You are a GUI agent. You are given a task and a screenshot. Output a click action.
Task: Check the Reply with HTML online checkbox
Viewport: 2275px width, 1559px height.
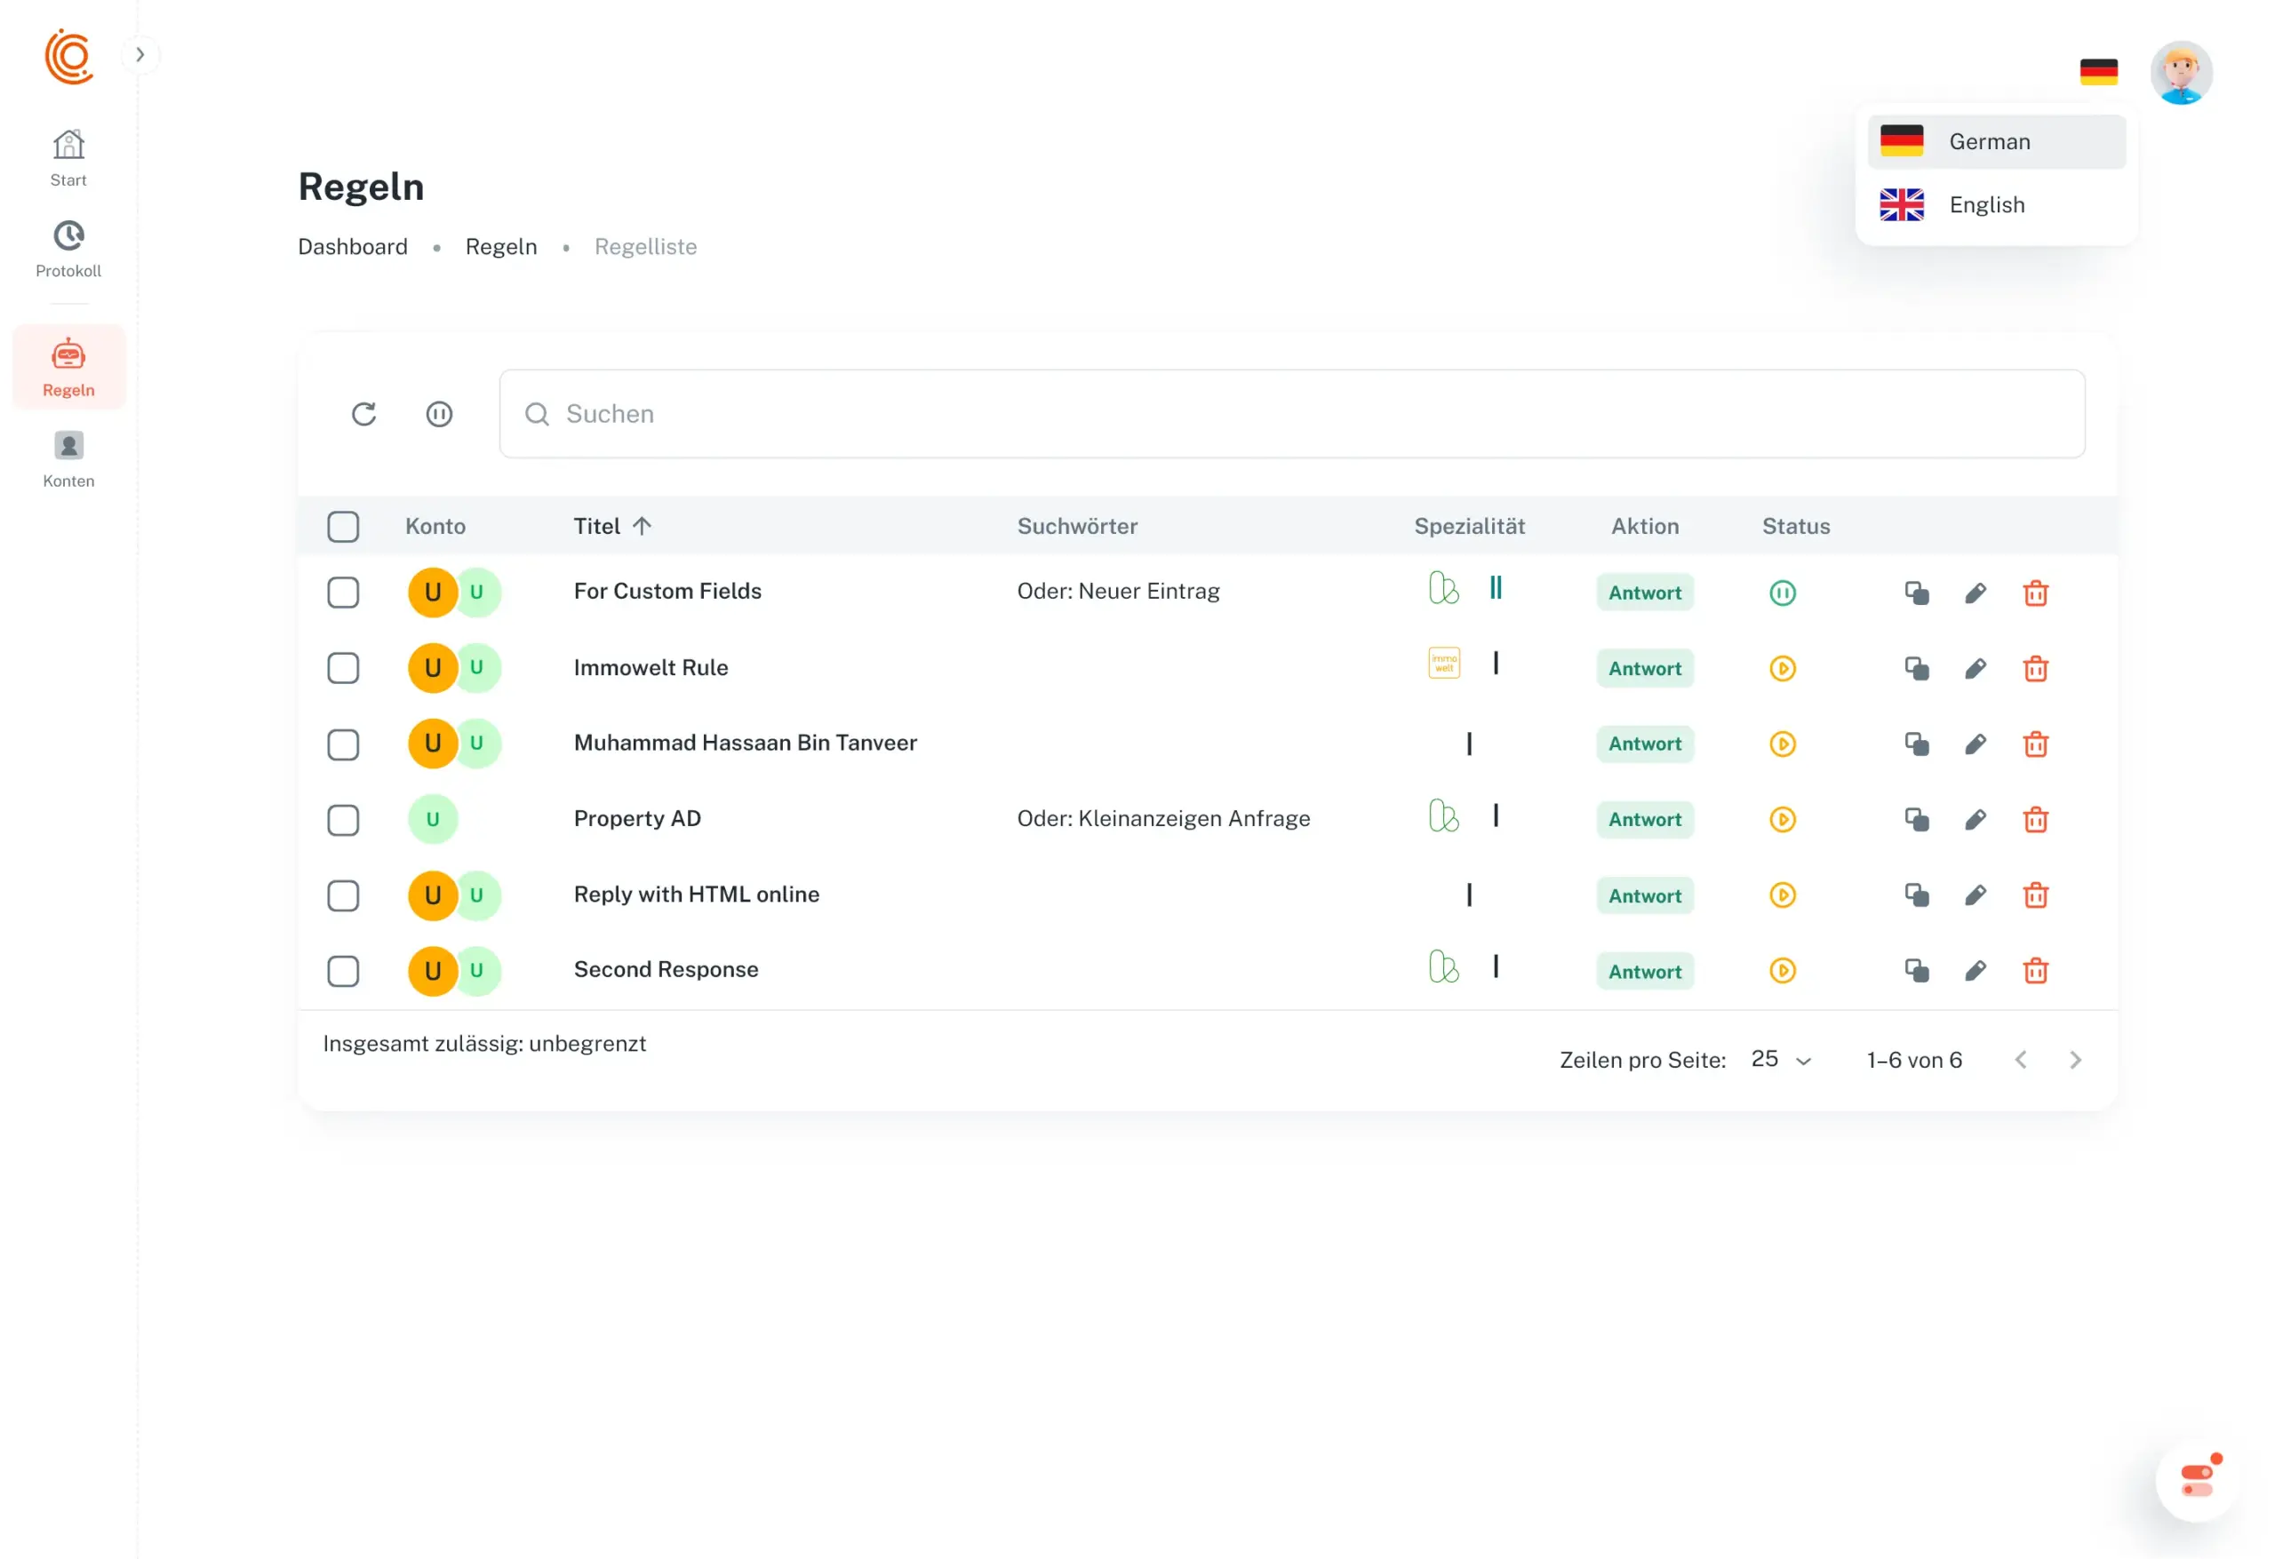tap(343, 895)
